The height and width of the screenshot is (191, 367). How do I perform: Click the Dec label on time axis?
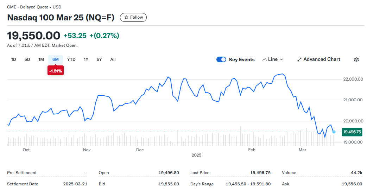pyautogui.click(x=140, y=150)
